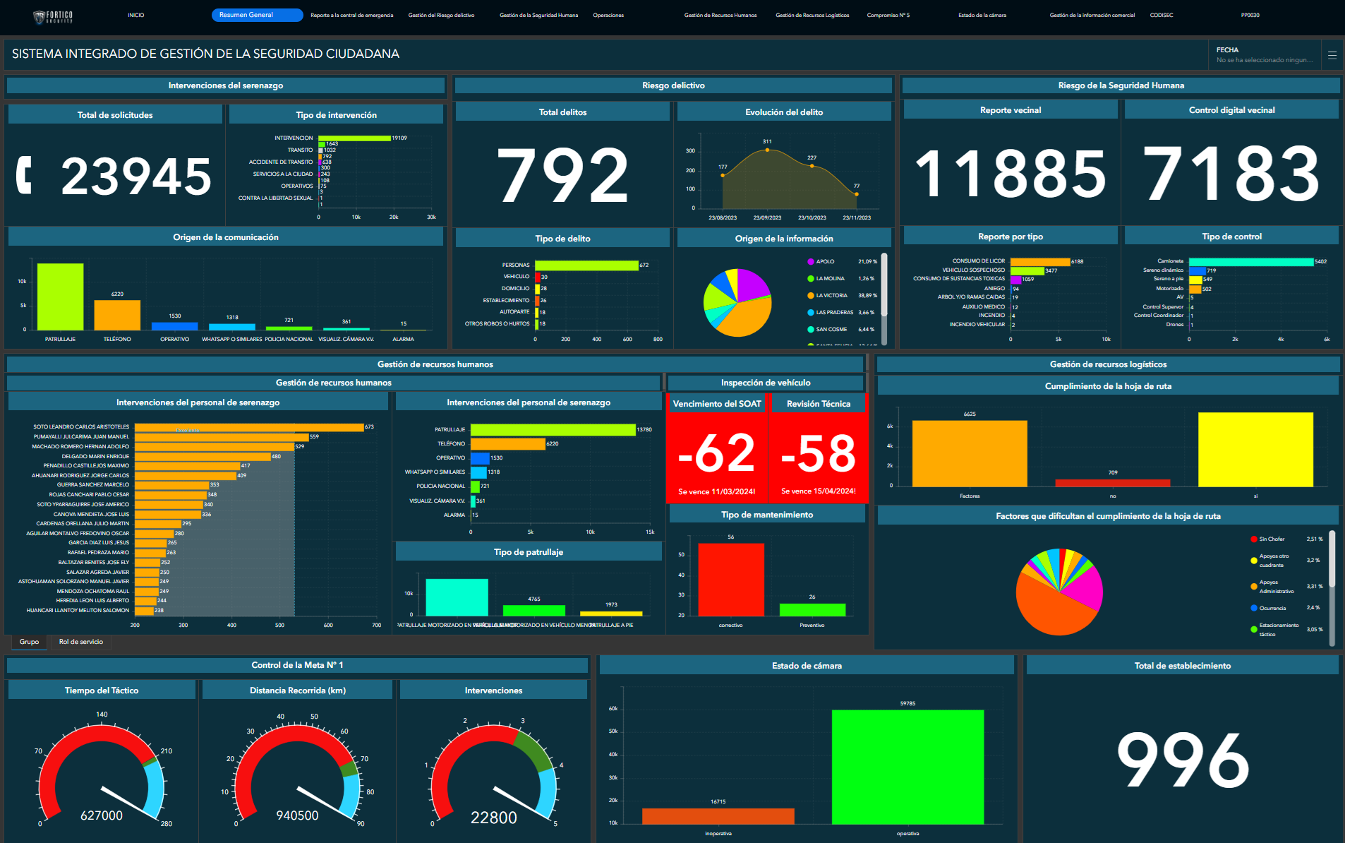Toggle Estacionamiento táctico legend entry
1345x843 pixels.
1278,629
